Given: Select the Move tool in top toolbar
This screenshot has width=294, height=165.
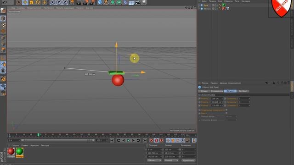Looking at the screenshot, I should coord(25,2).
